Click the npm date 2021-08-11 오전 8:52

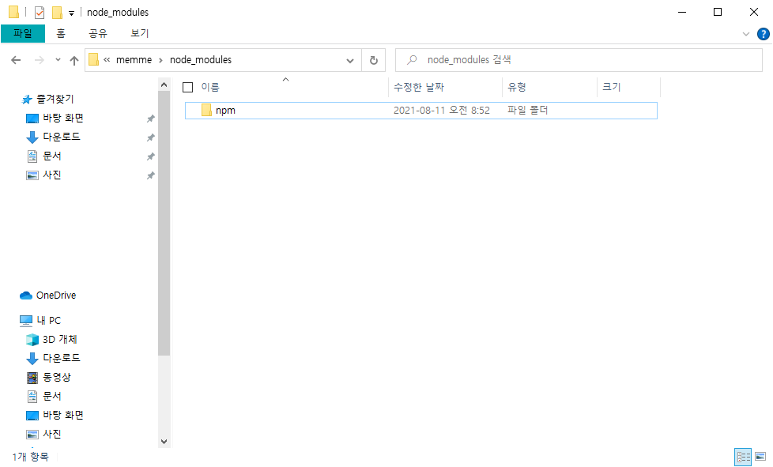coord(442,111)
